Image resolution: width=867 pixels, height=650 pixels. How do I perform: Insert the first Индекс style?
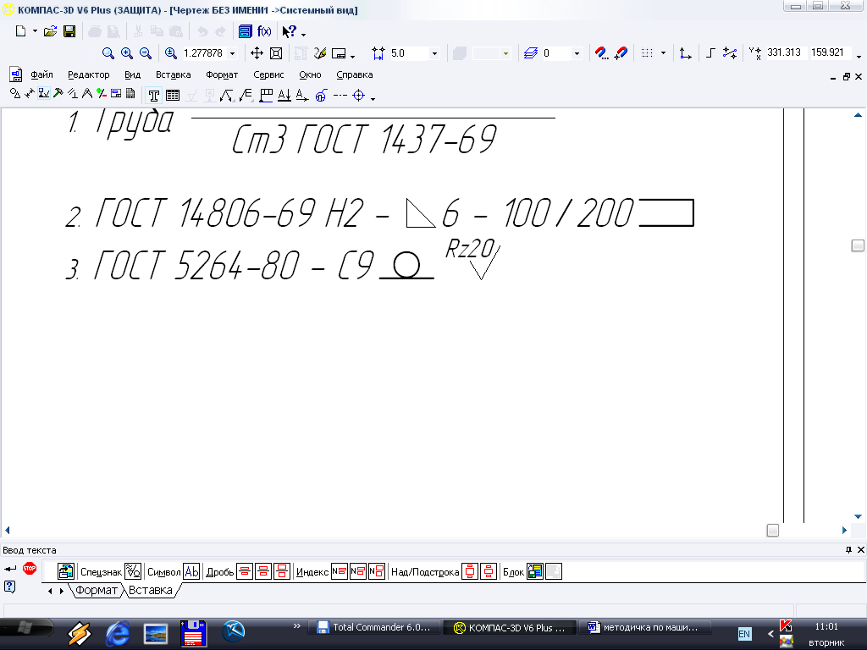tap(340, 571)
